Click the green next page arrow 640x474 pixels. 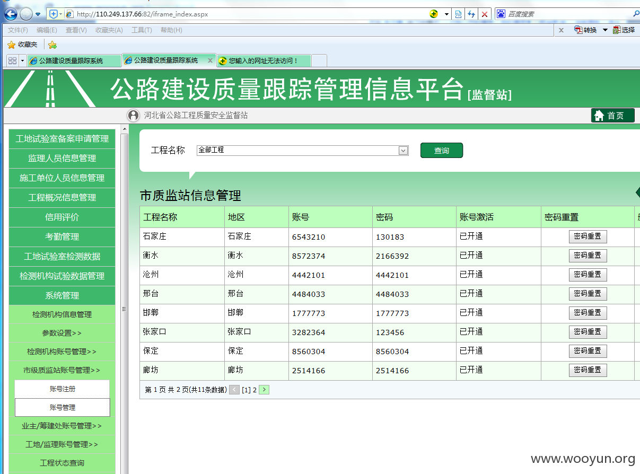[x=264, y=390]
